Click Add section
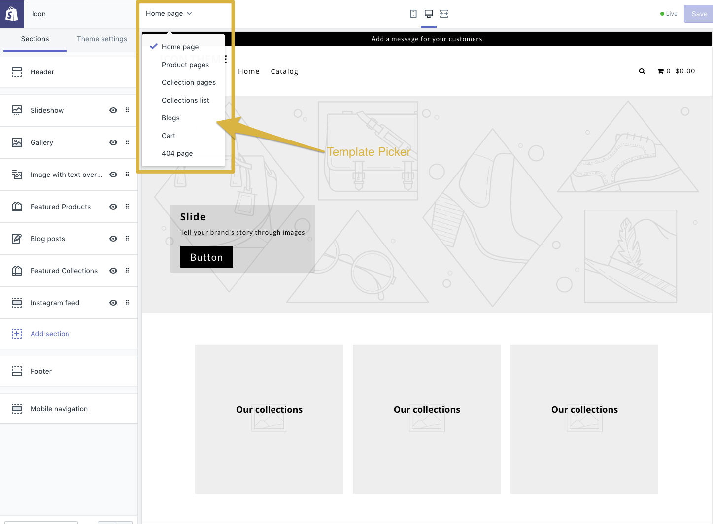The height and width of the screenshot is (524, 713). (50, 334)
